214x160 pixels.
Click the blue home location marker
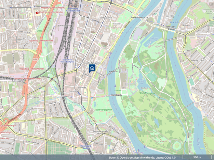92,68
